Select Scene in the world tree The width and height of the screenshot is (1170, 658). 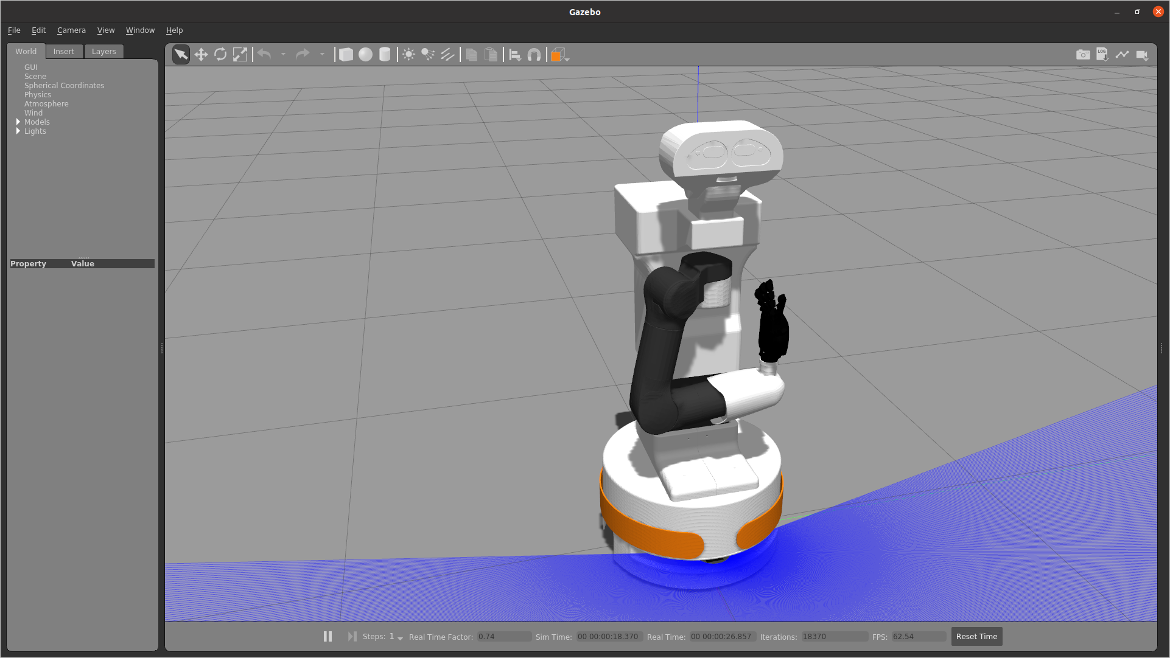click(x=35, y=76)
